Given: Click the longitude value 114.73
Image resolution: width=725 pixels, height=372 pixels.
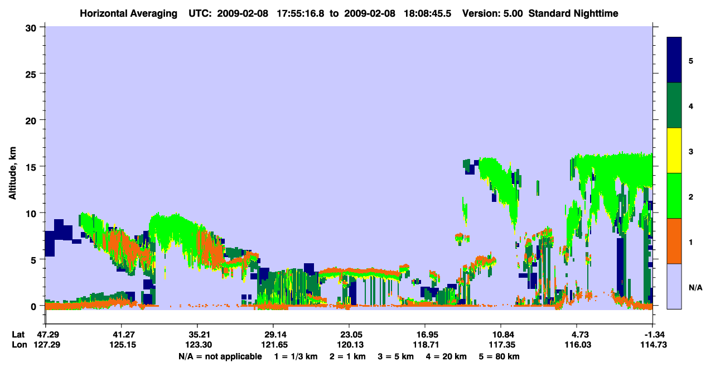Looking at the screenshot, I should (x=652, y=345).
